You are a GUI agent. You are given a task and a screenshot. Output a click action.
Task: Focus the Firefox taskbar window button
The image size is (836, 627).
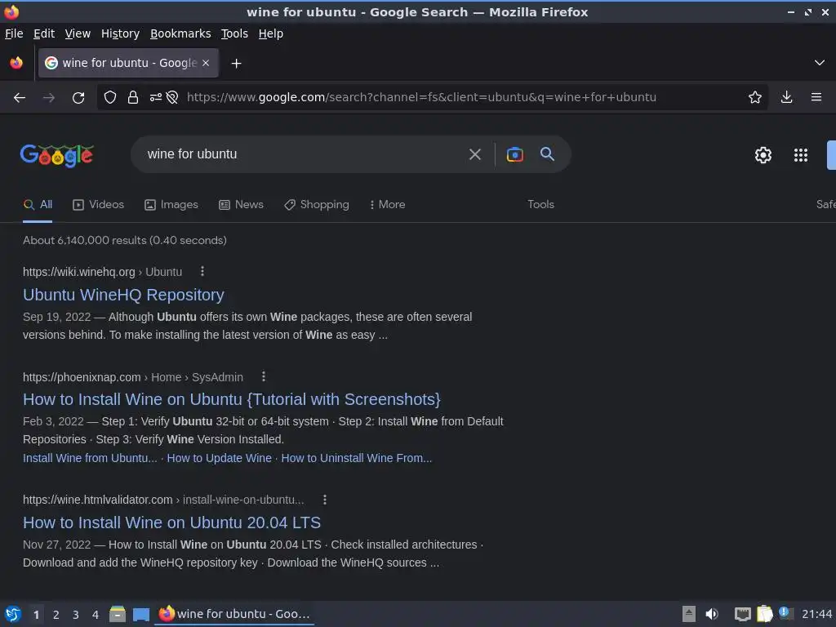[x=234, y=614]
